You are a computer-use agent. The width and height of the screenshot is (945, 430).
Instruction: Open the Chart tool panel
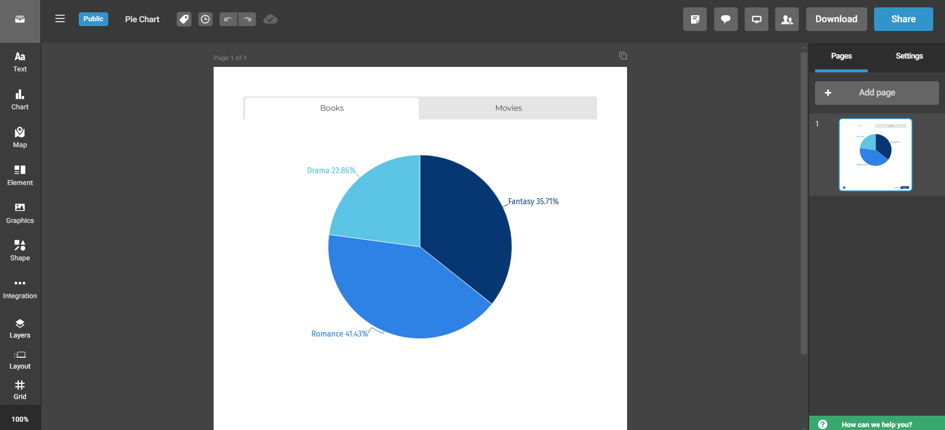coord(20,100)
